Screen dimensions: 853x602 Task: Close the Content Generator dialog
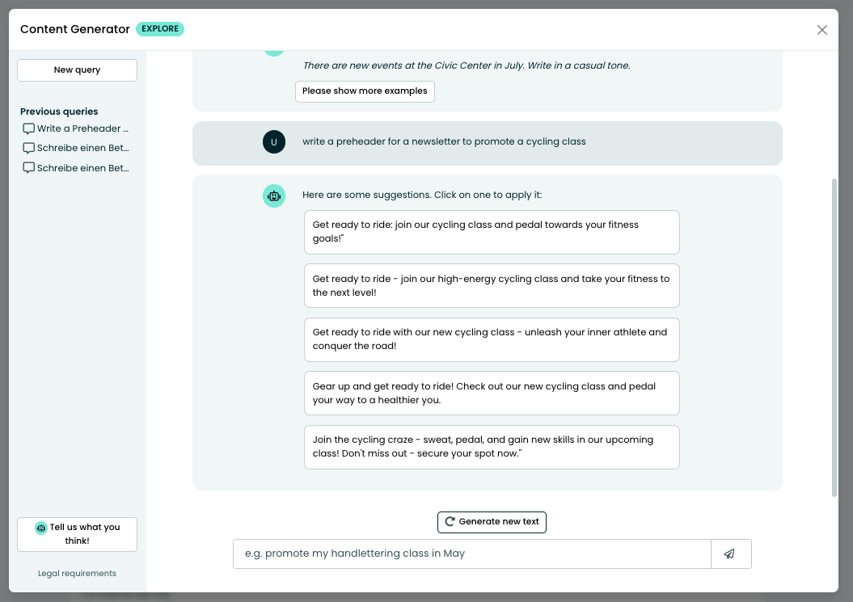pyautogui.click(x=821, y=30)
